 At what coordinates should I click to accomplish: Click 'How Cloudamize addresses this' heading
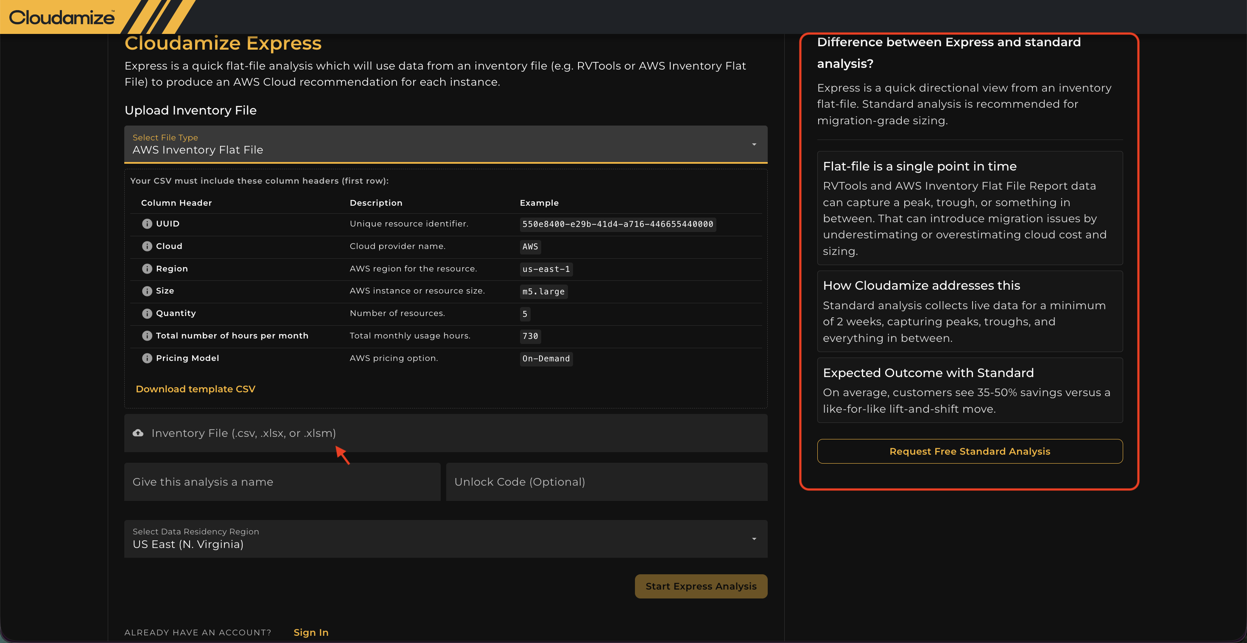point(922,286)
